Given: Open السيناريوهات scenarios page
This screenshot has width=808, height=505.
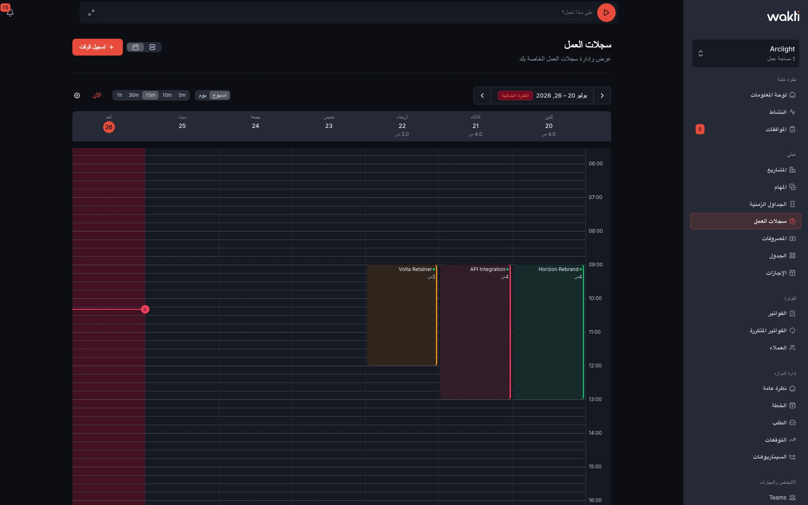Looking at the screenshot, I should pos(745,457).
